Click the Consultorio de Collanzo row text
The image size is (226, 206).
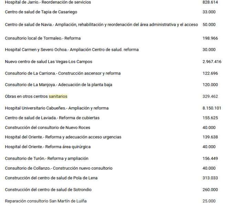pyautogui.click(x=58, y=168)
